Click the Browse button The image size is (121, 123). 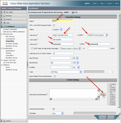click(103, 94)
